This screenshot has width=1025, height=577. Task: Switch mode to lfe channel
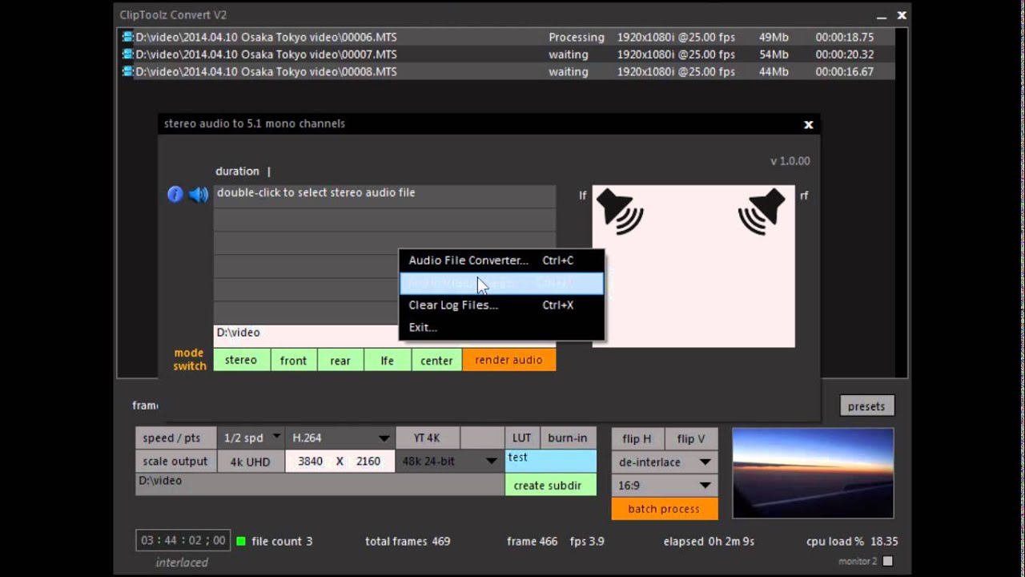pyautogui.click(x=388, y=360)
